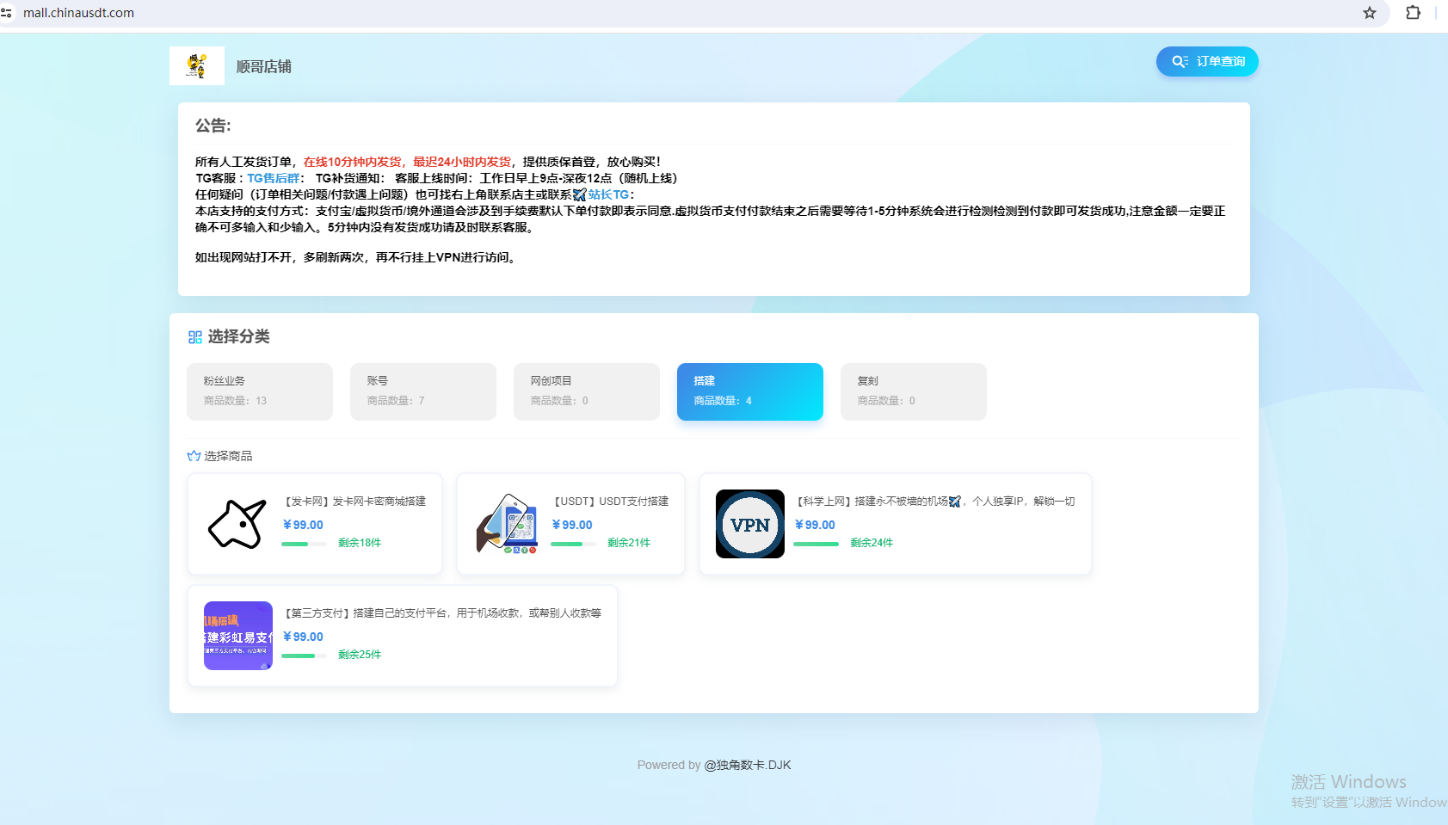Click the red 在线10分钟内发货 text

[352, 162]
